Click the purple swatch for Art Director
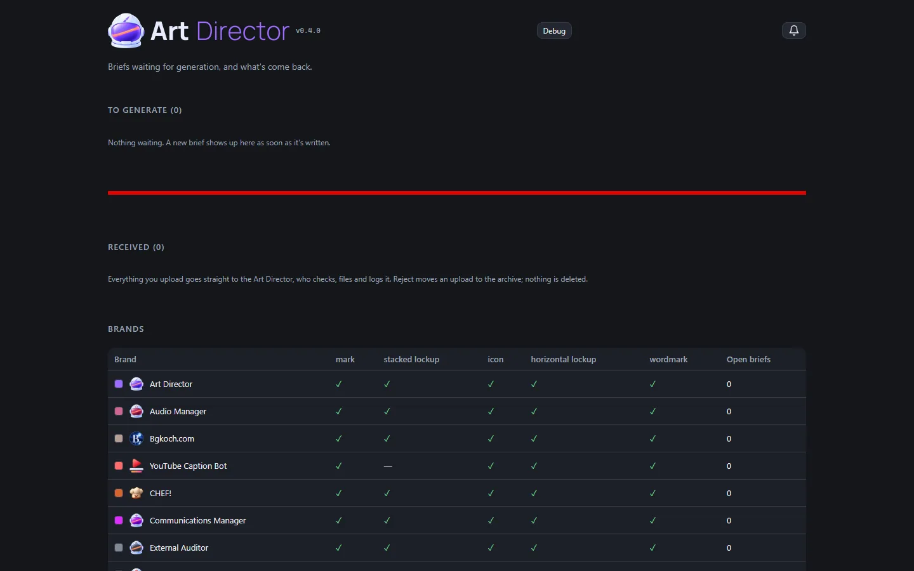Screen dimensions: 914x571 [x=119, y=384]
